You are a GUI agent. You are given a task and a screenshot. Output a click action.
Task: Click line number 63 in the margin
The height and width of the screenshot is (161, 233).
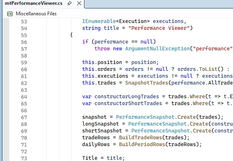[x=24, y=90]
